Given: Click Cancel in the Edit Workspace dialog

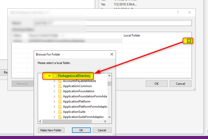Looking at the screenshot, I should tap(180, 84).
